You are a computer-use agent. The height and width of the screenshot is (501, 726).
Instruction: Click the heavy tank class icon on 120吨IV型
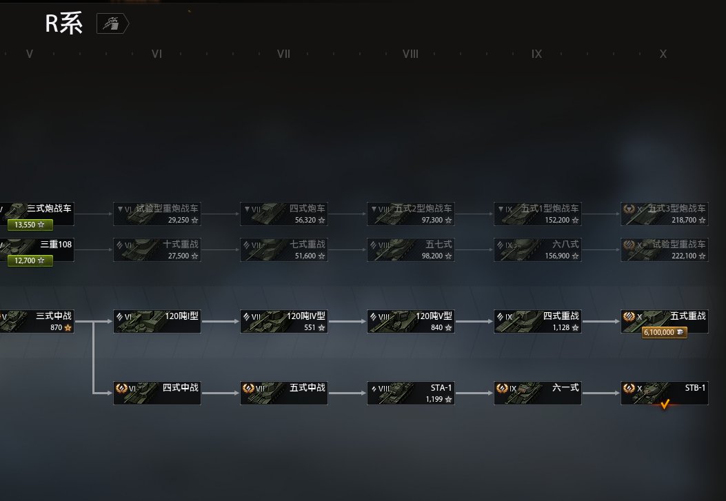247,317
